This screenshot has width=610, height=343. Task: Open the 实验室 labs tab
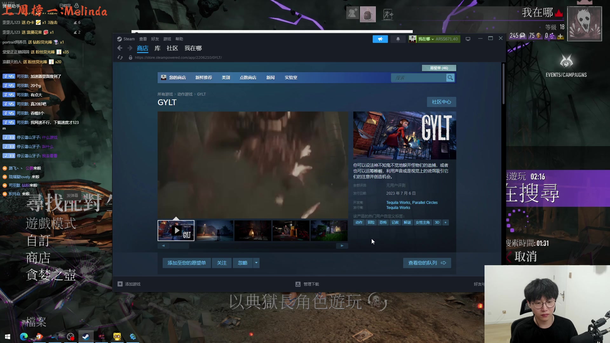point(291,77)
